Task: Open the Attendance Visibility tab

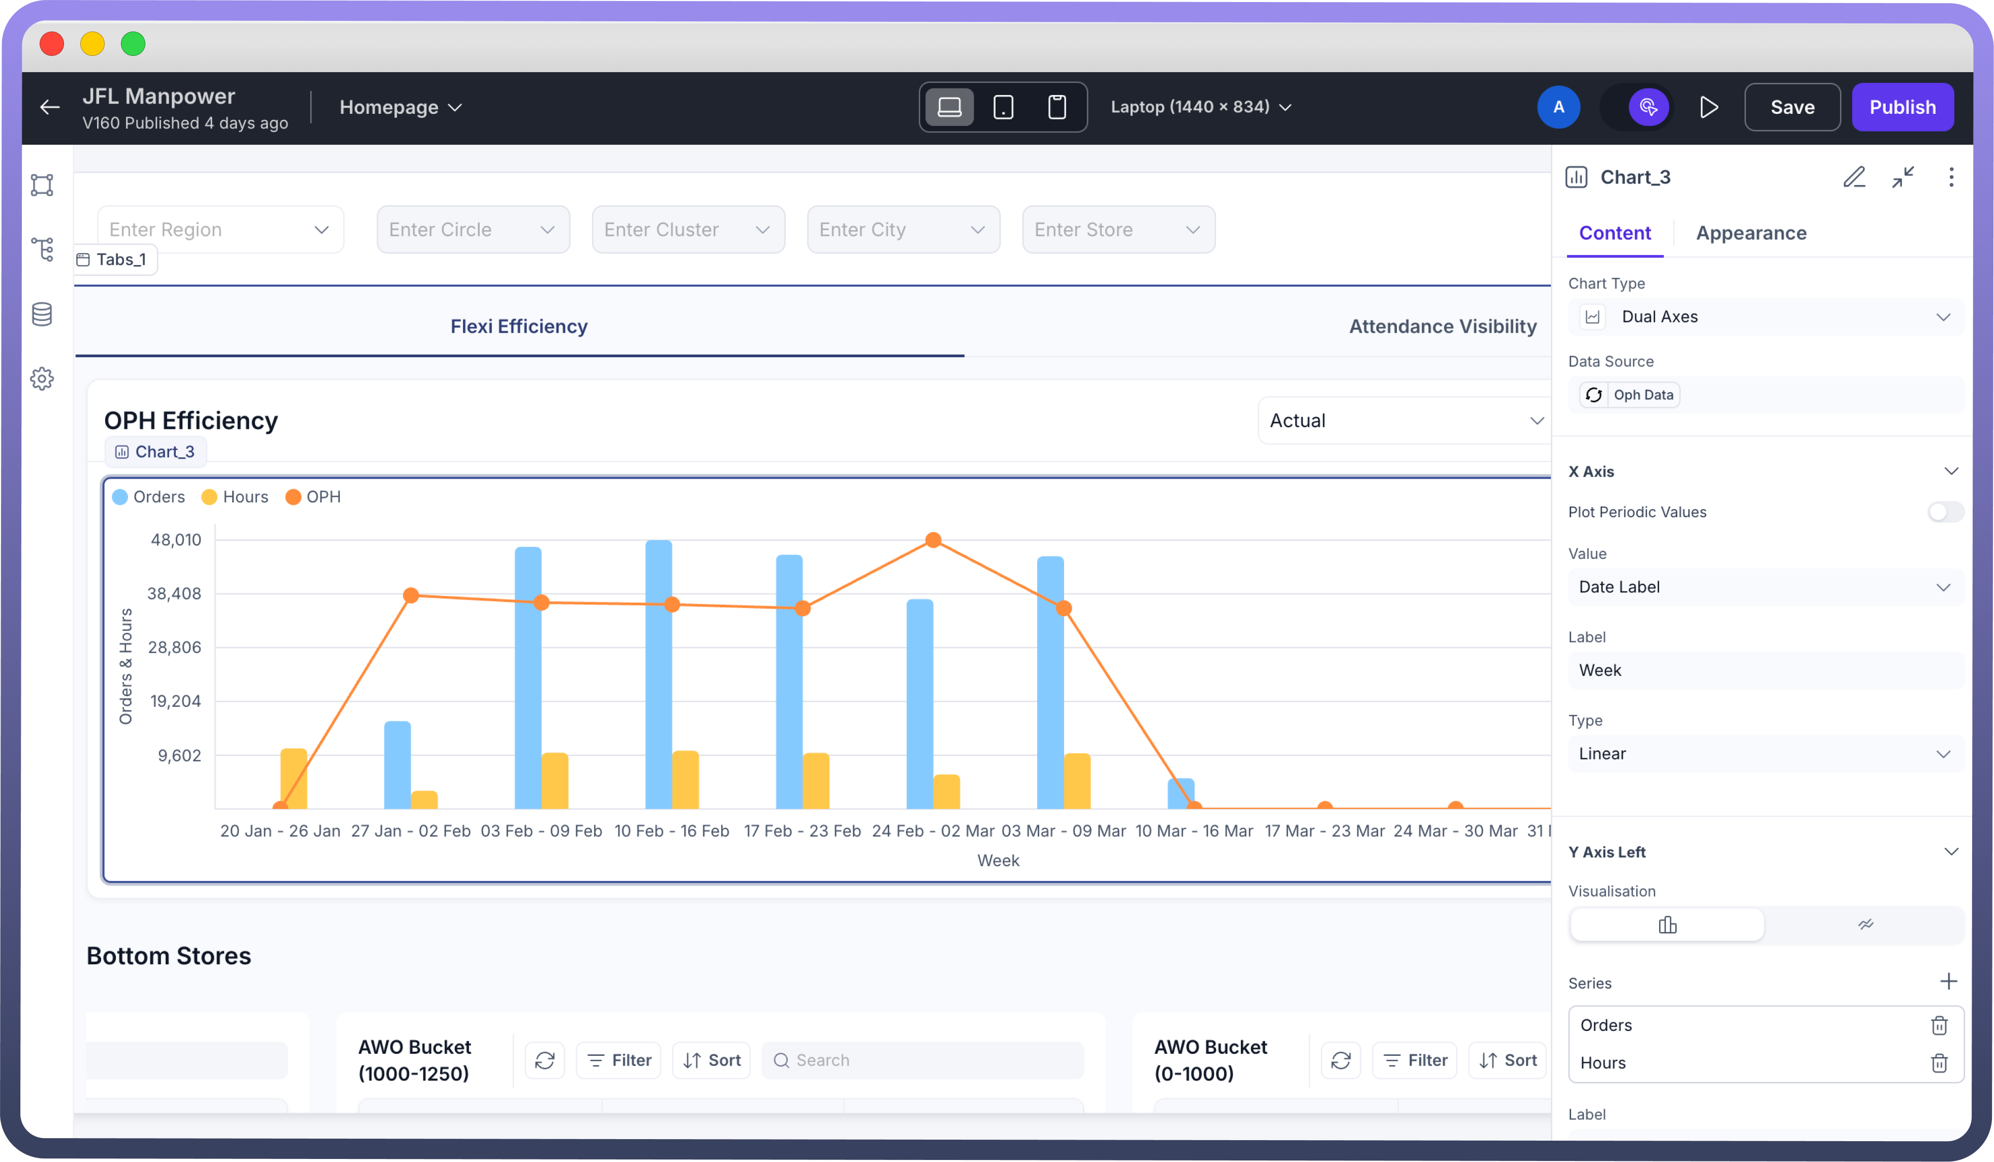Action: [x=1442, y=327]
